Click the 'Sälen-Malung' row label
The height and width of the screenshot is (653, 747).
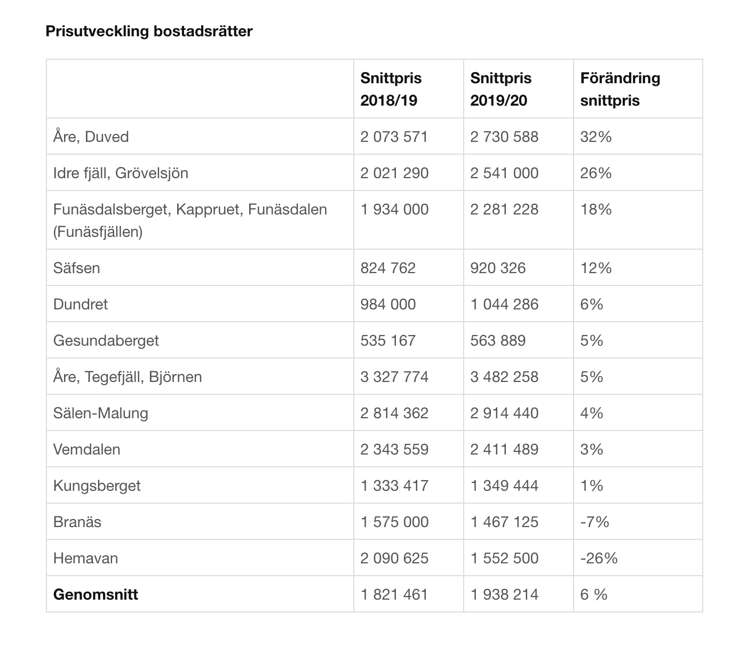click(x=101, y=413)
